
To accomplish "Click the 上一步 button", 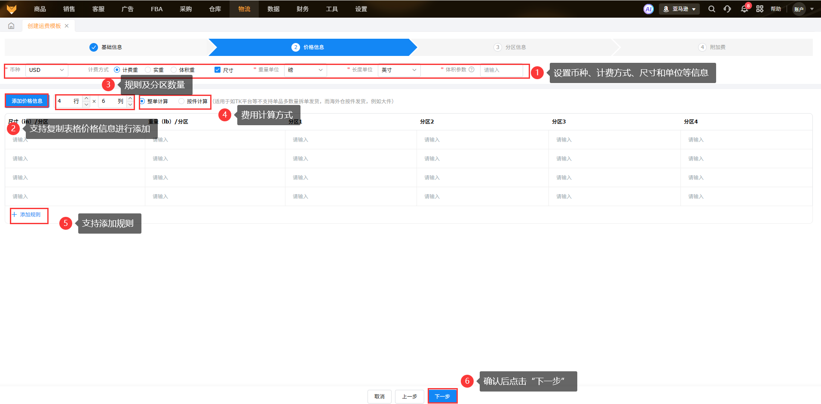I will pyautogui.click(x=410, y=397).
